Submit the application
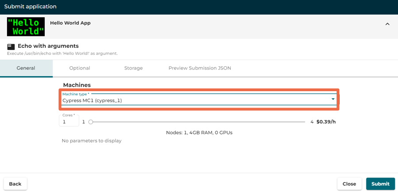Screen dimensions: 398x193 380,184
